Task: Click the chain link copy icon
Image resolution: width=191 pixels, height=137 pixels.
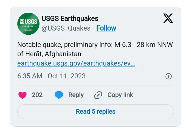Action: click(98, 95)
